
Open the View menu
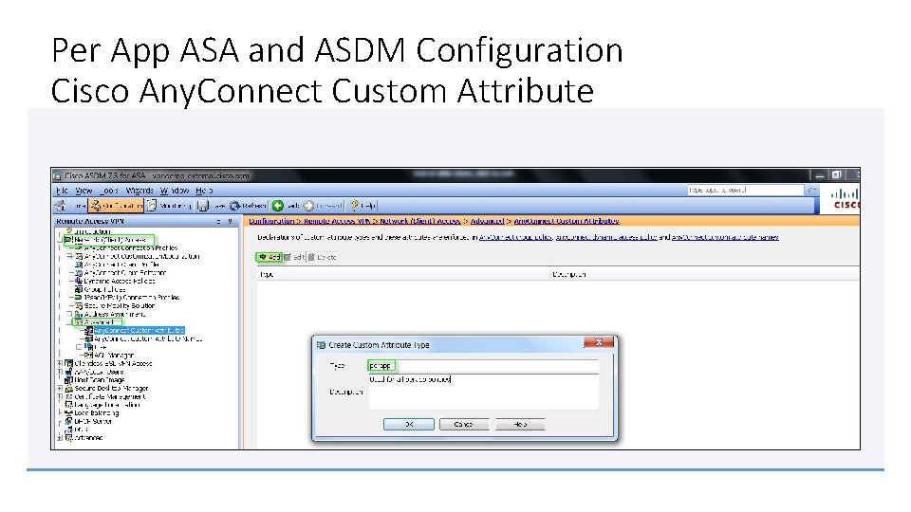click(84, 191)
